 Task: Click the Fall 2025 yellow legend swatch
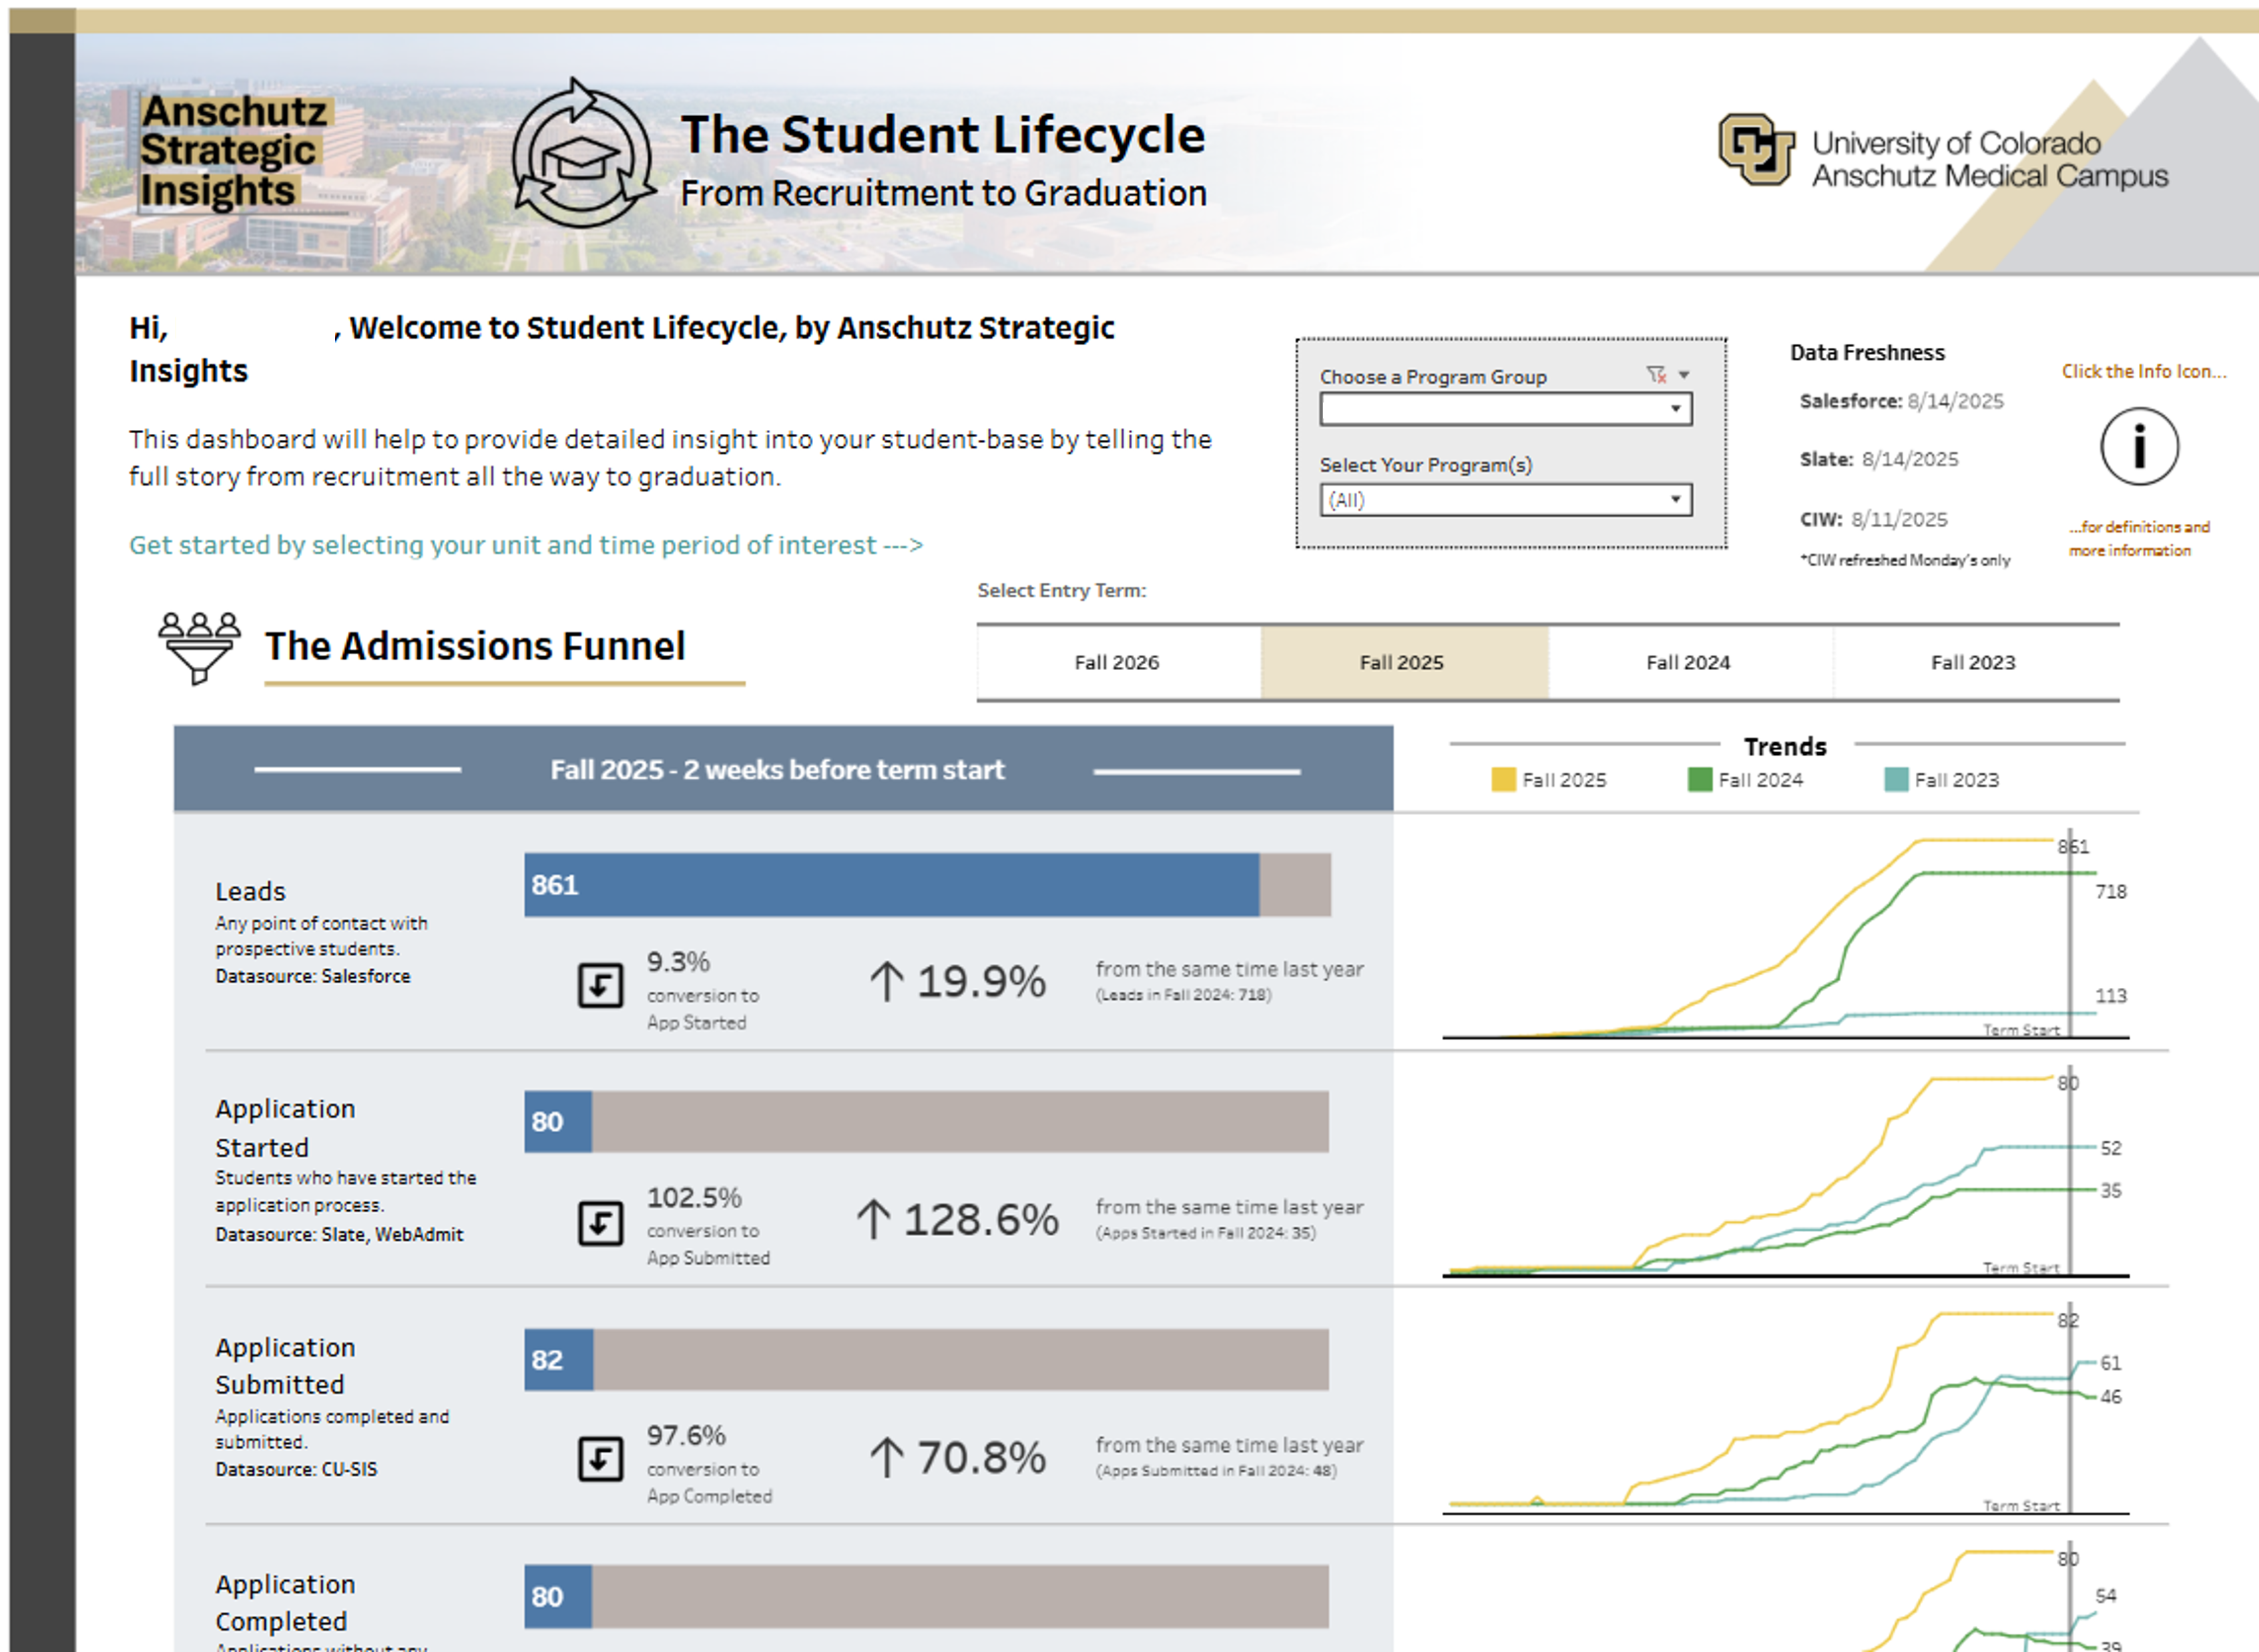tap(1503, 780)
